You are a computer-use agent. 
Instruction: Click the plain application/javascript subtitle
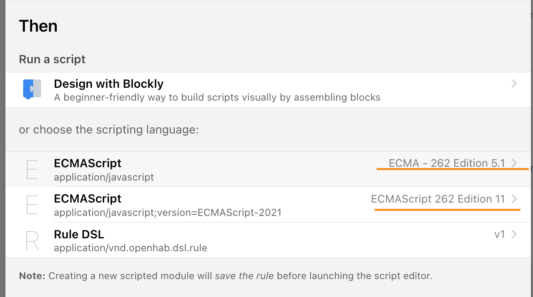pyautogui.click(x=104, y=177)
